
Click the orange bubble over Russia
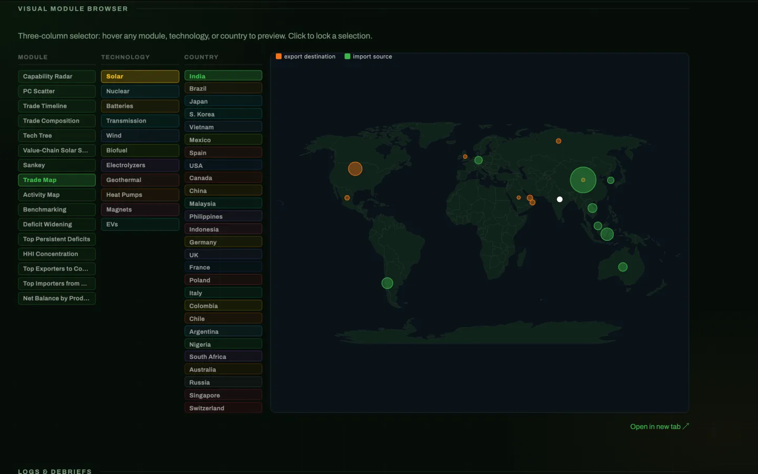tap(558, 141)
